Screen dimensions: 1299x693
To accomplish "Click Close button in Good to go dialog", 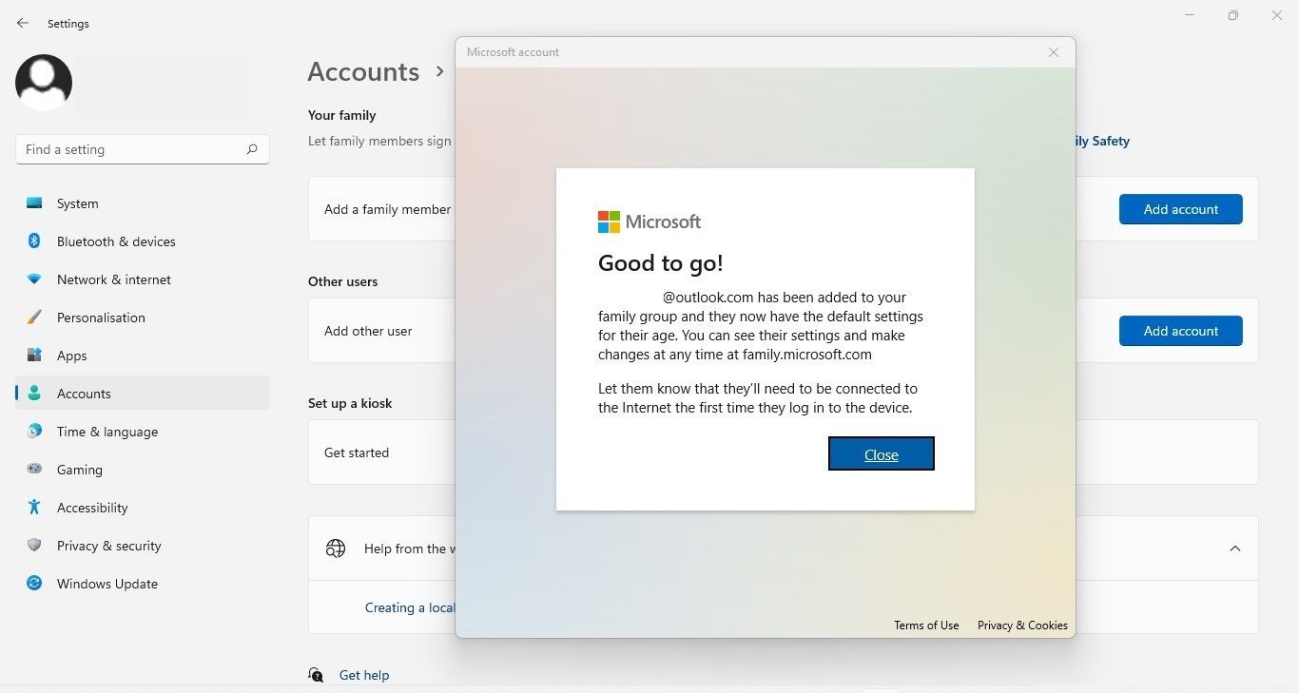I will (x=882, y=454).
